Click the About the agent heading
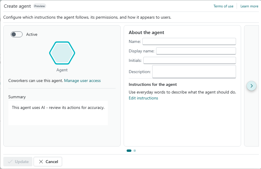The width and height of the screenshot is (261, 169). pyautogui.click(x=146, y=33)
